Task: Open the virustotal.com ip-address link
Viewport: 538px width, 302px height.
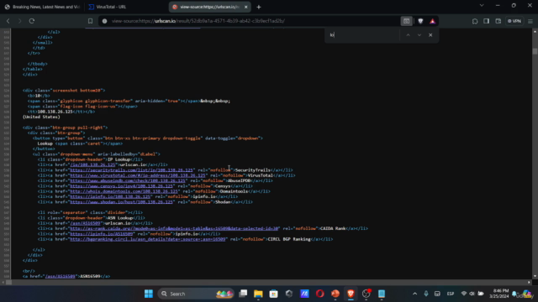Action: point(138,175)
